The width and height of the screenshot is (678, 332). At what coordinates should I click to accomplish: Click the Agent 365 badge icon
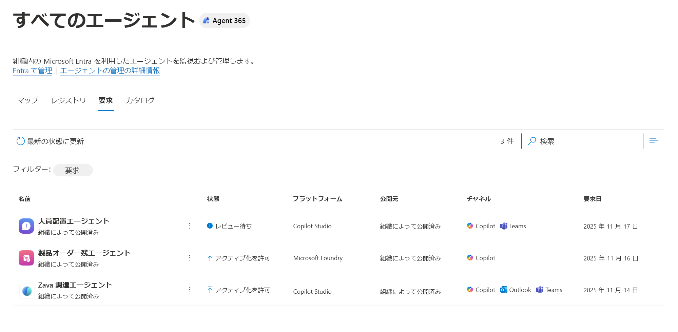206,21
